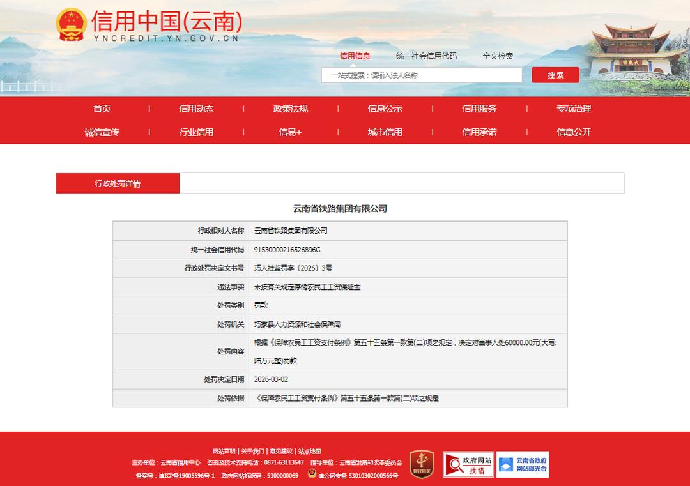The width and height of the screenshot is (690, 486).
Task: Open the 诚信宣传 menu item
Action: tap(102, 132)
